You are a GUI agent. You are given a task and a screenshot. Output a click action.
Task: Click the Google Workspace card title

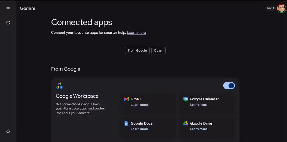click(77, 96)
